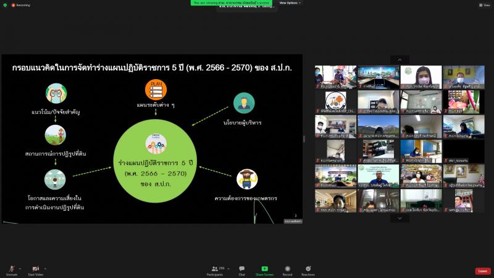Click the green screen-sharing notification banner
Screen dimensions: 494x278
(x=231, y=2)
